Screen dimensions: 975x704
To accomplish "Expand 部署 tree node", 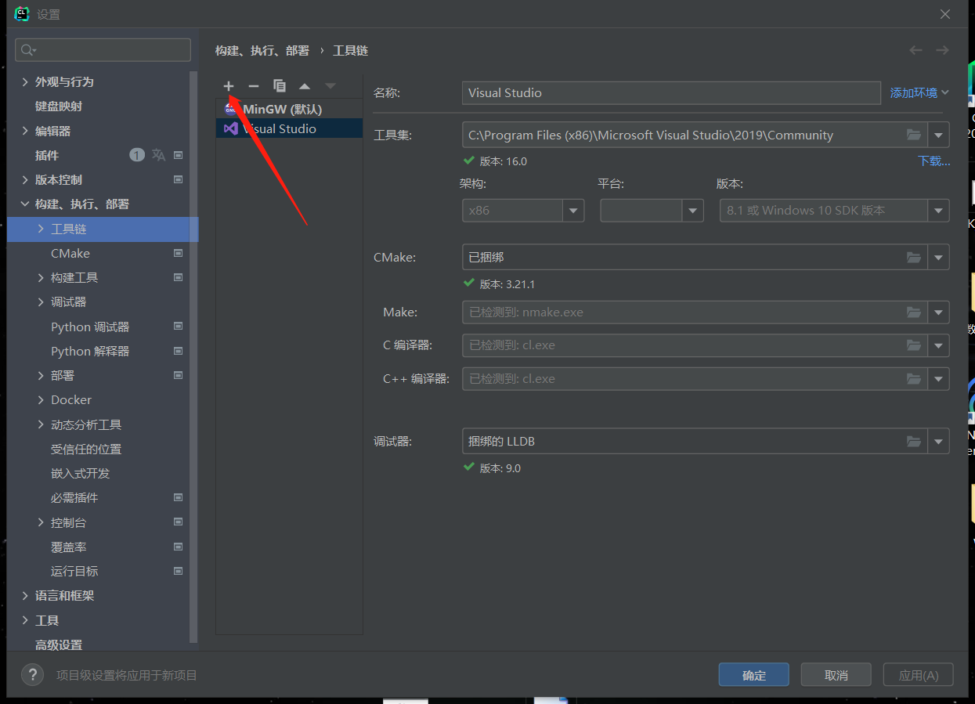I will click(41, 375).
